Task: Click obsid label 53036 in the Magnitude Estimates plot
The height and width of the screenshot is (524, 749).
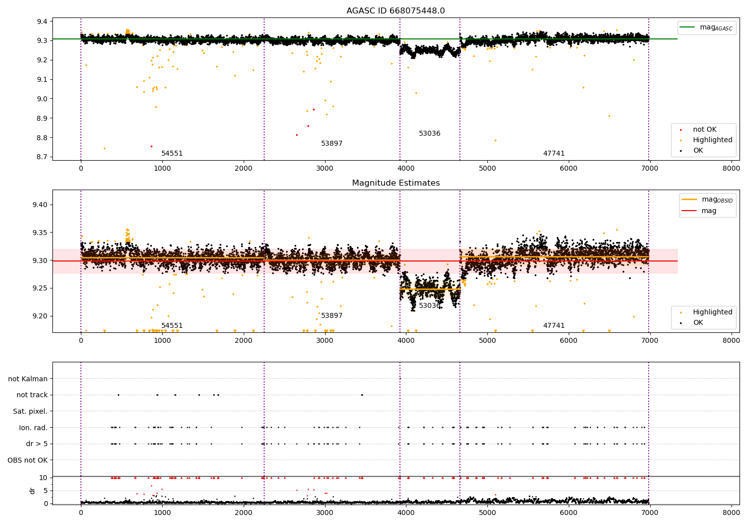Action: pyautogui.click(x=429, y=306)
